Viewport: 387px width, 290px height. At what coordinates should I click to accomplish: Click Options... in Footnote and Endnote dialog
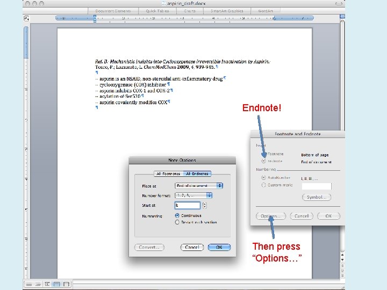[x=271, y=216]
